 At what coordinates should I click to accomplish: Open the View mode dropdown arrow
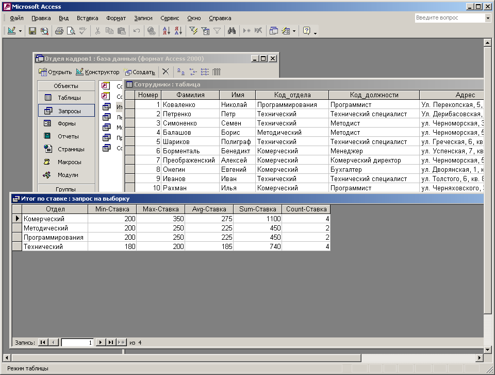coord(20,31)
